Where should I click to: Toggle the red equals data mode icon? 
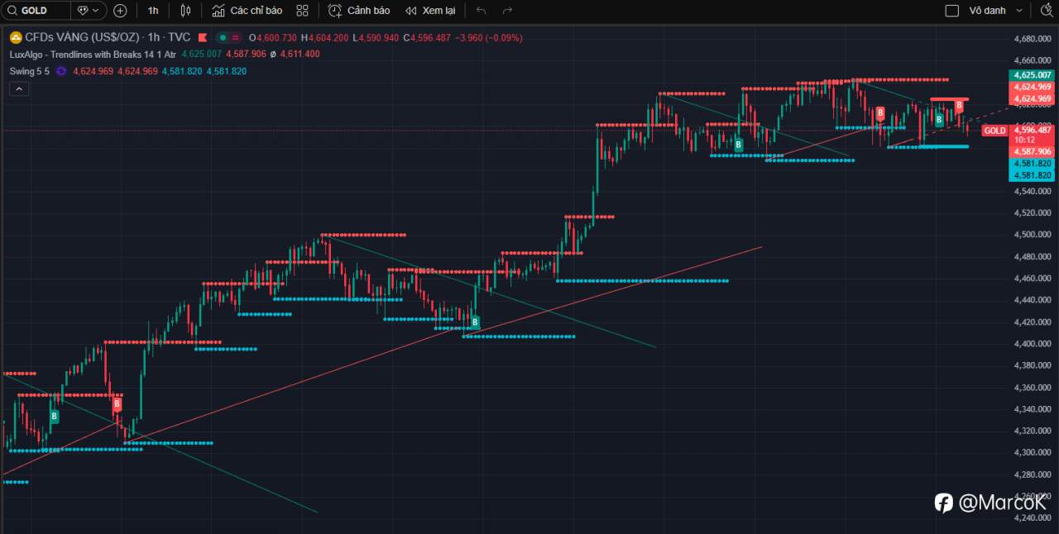[236, 37]
